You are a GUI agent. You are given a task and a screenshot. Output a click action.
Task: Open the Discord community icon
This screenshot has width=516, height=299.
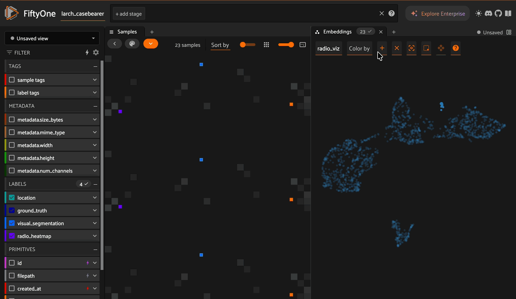tap(488, 14)
